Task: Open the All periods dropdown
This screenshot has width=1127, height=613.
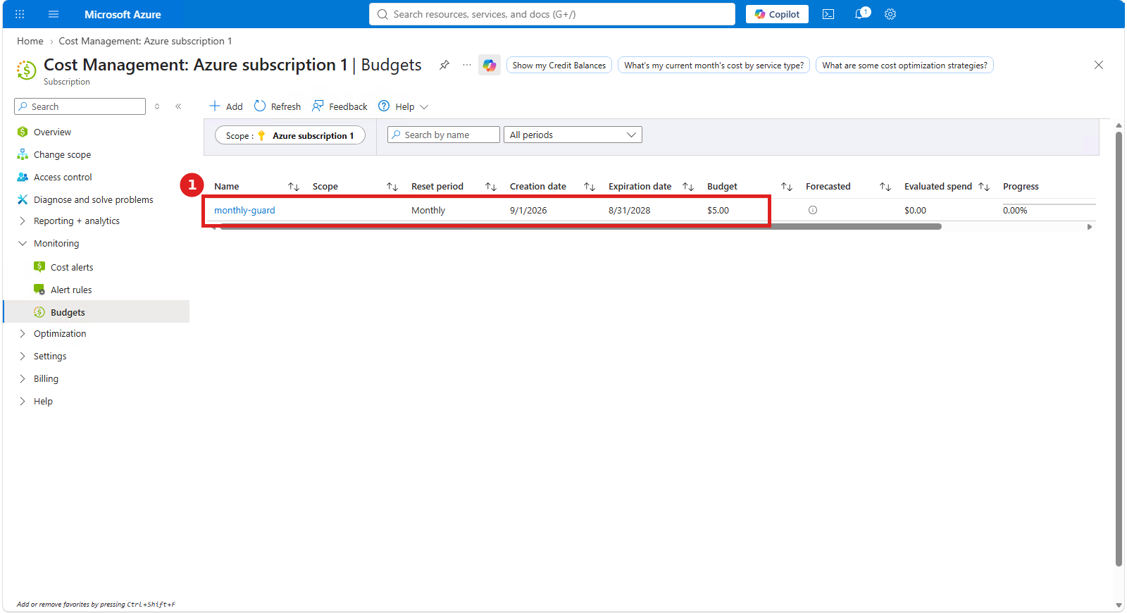Action: pos(573,135)
